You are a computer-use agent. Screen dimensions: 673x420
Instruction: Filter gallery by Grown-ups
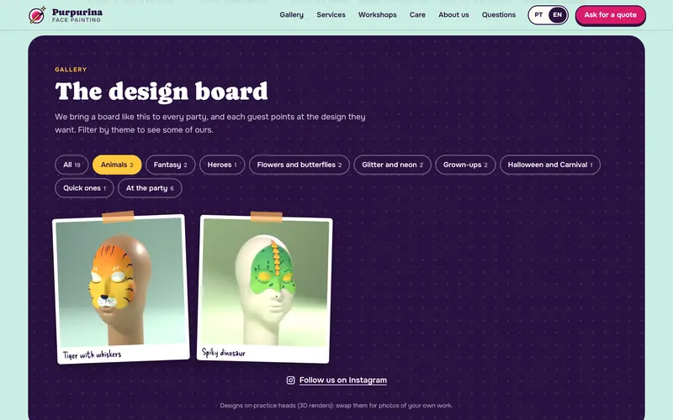465,165
